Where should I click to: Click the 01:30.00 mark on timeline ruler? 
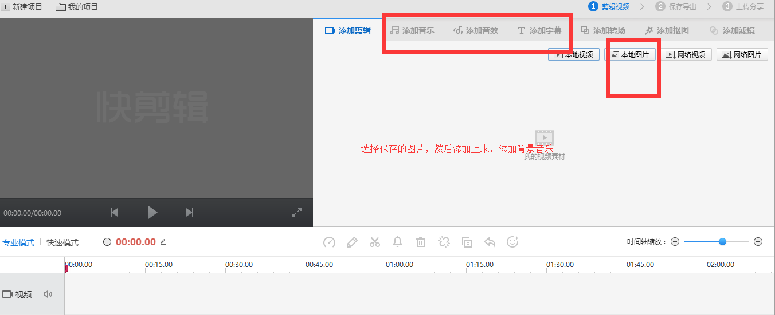point(560,265)
